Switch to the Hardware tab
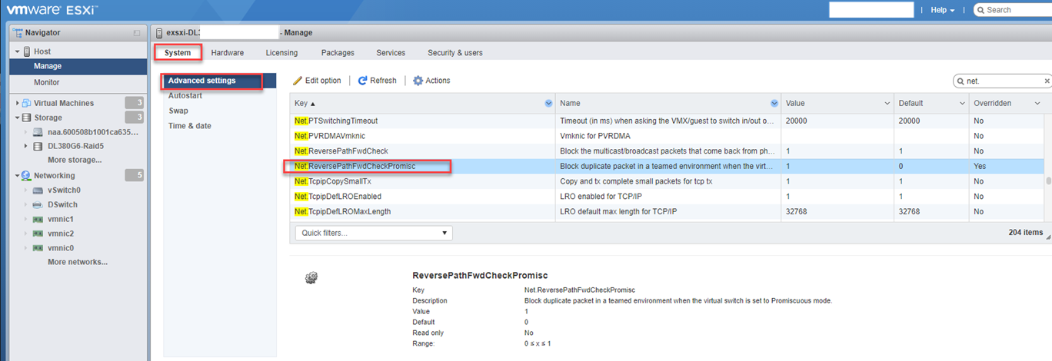The height and width of the screenshot is (361, 1052). coord(227,52)
